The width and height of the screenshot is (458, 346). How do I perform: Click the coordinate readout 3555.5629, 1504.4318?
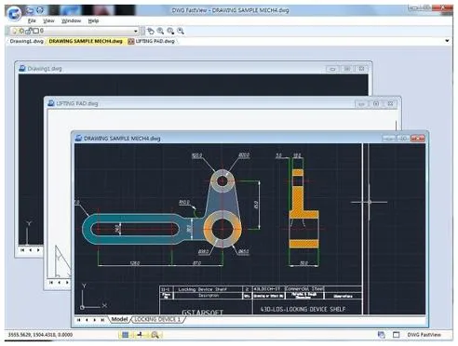point(40,335)
